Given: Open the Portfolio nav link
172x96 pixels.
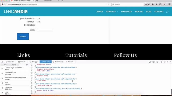Looking at the screenshot, I should pos(127,12).
